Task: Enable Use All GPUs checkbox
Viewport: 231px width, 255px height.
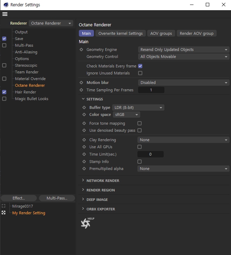Action: [x=140, y=147]
